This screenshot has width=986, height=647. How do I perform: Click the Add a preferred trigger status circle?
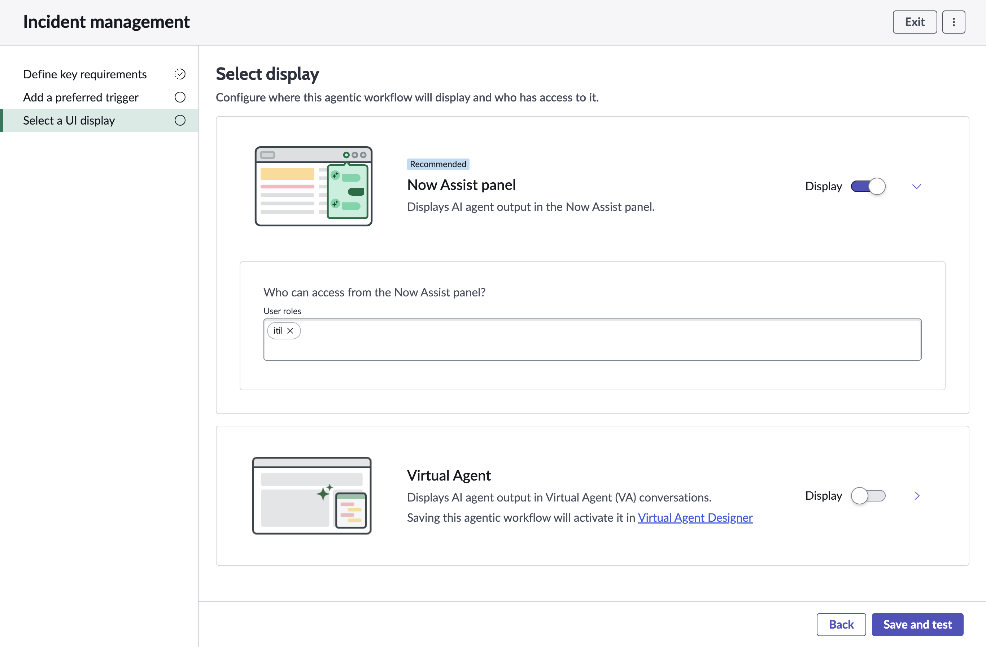pyautogui.click(x=180, y=97)
